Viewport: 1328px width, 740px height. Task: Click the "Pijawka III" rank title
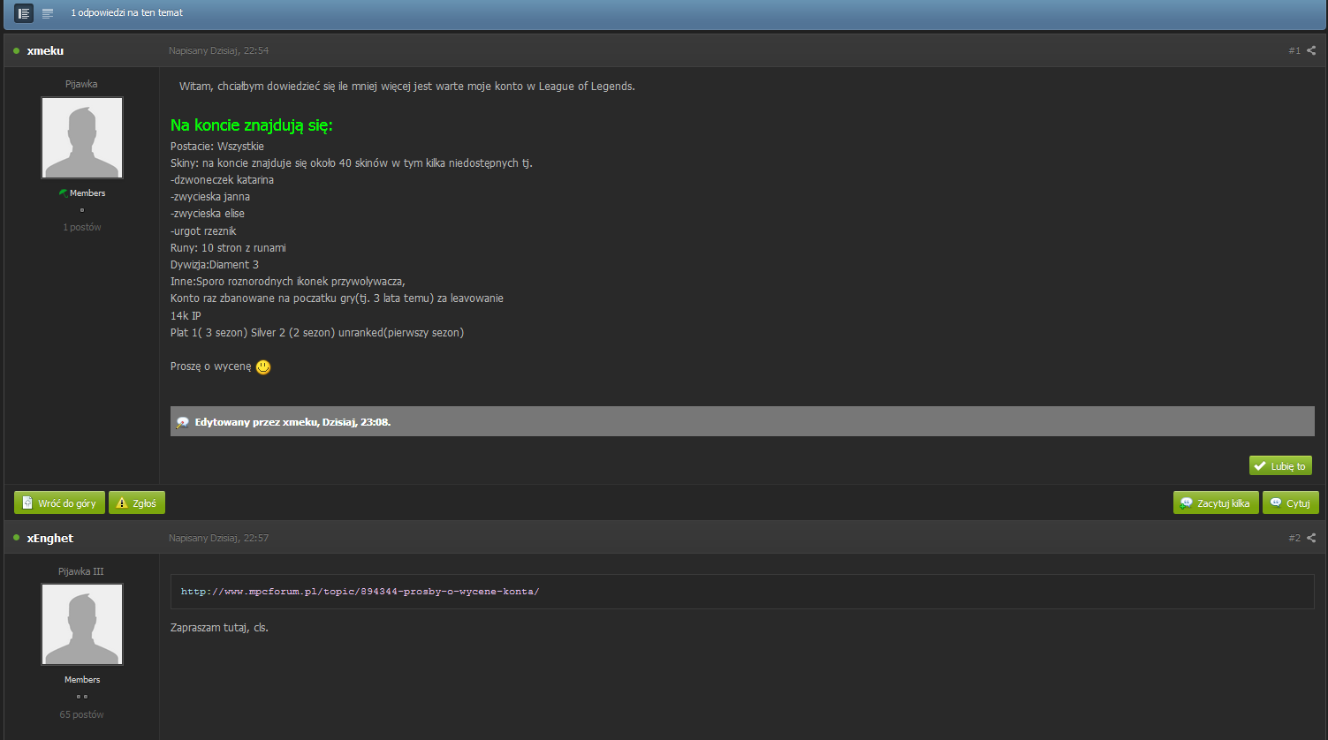coord(81,571)
